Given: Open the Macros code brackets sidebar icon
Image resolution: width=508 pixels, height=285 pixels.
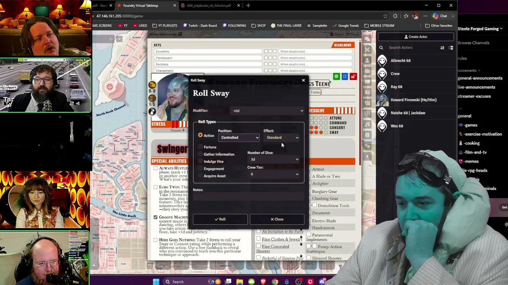Looking at the screenshot, I should [x=368, y=114].
